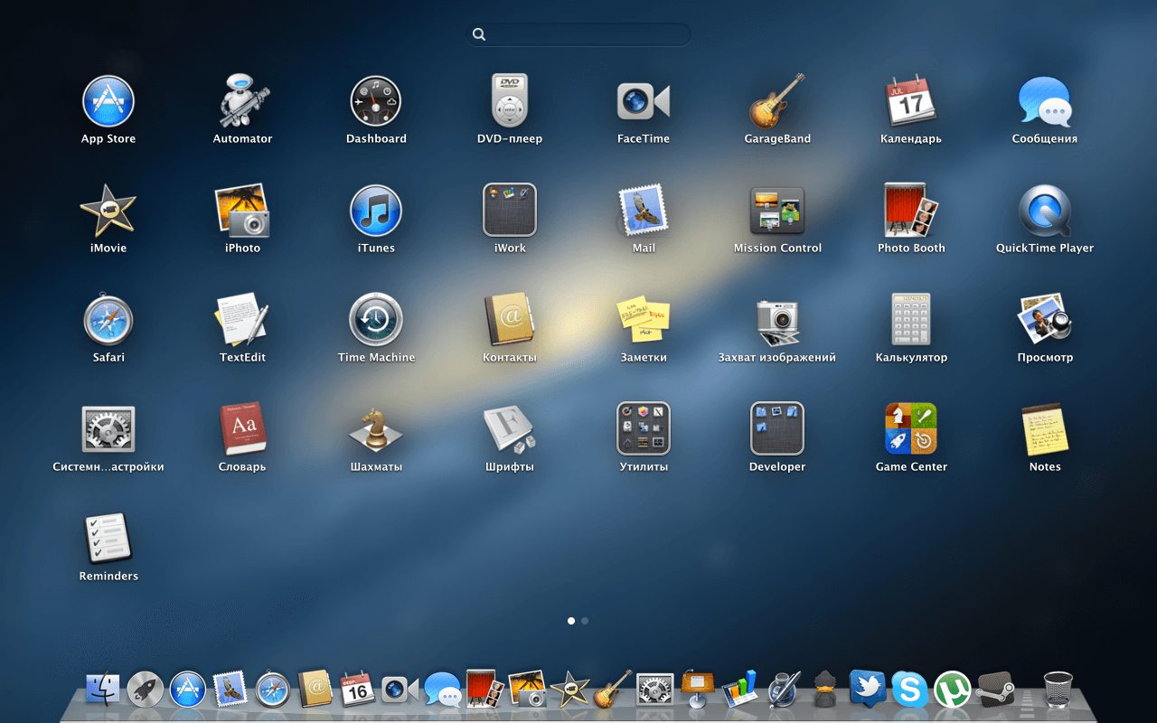Launch Twitter in the Dock
This screenshot has width=1157, height=723.
point(868,690)
